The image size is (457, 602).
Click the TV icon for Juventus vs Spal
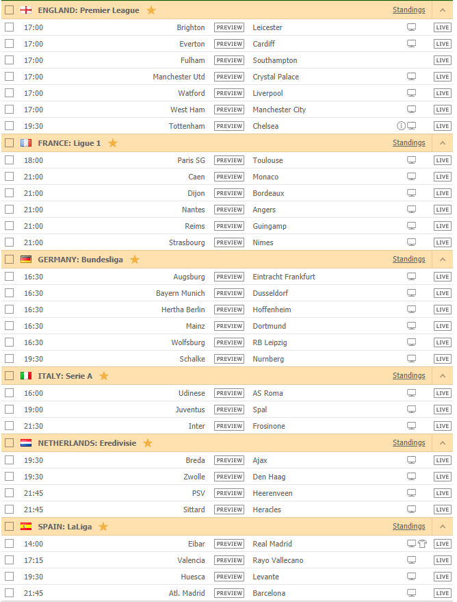[x=412, y=410]
